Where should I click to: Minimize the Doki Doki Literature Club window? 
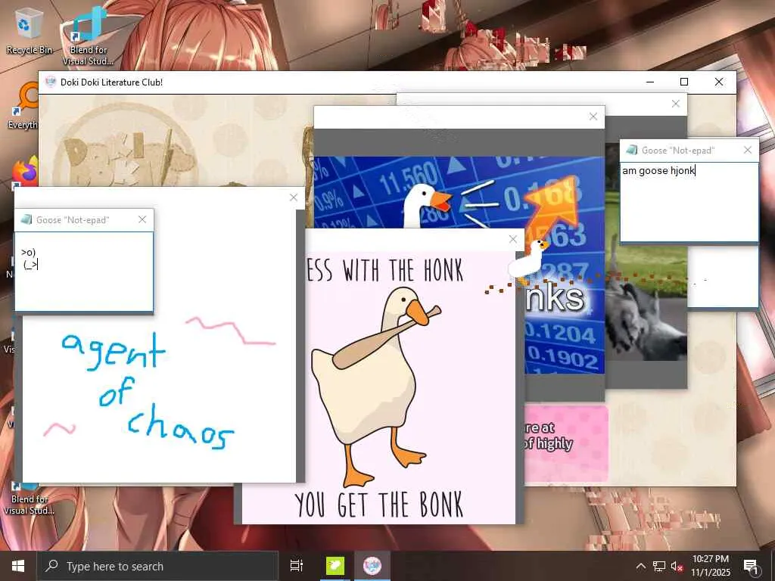coord(650,82)
